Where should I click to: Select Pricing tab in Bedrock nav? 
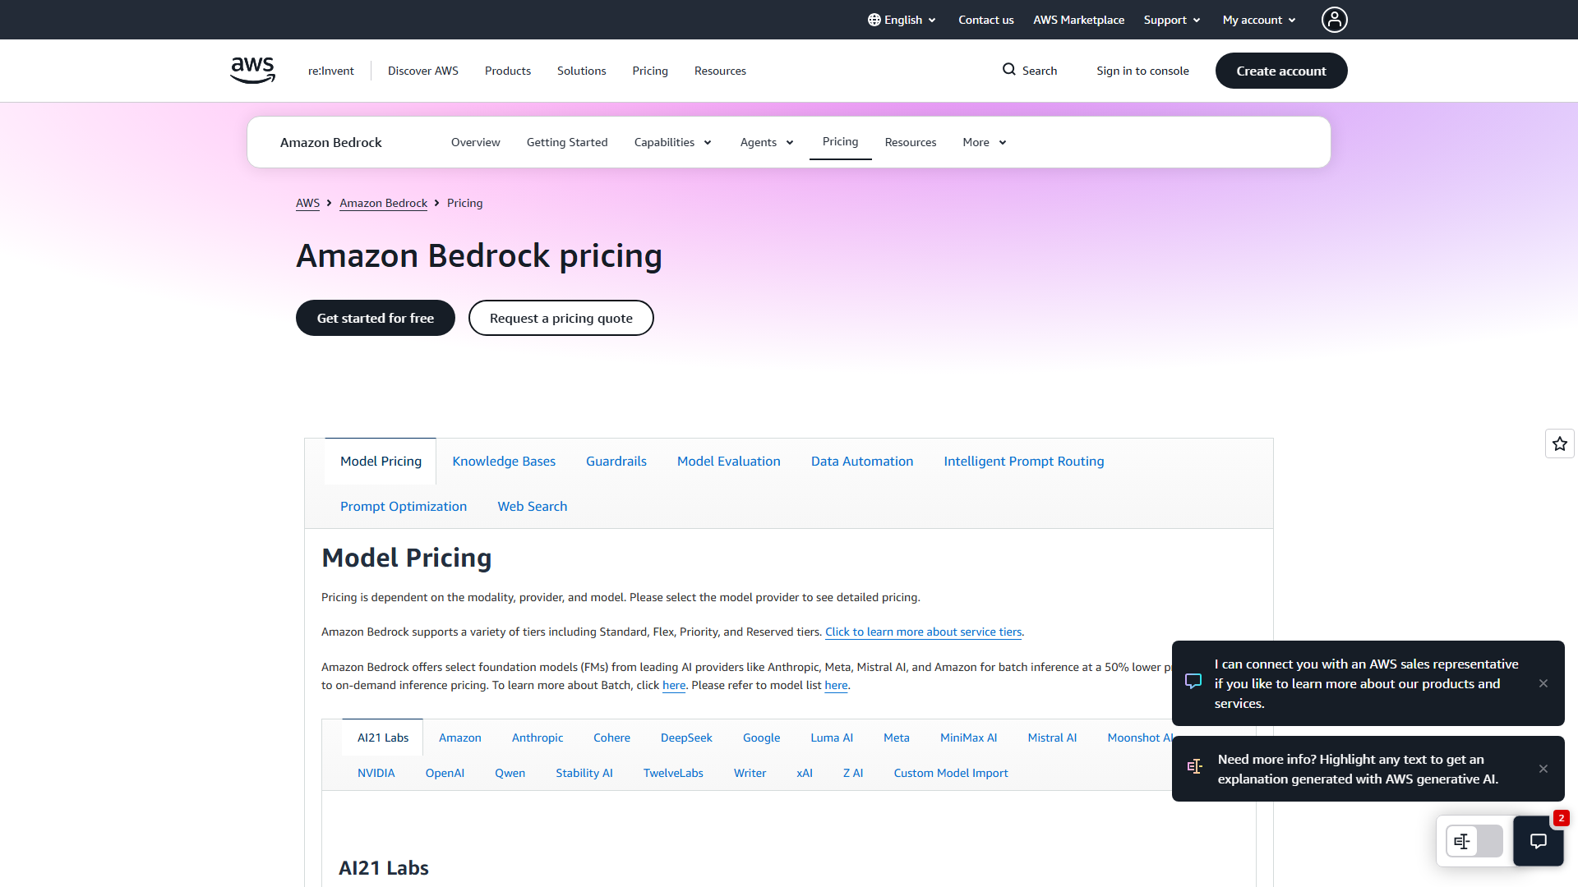tap(840, 141)
